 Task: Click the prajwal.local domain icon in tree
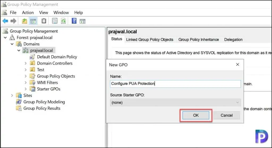25,50
